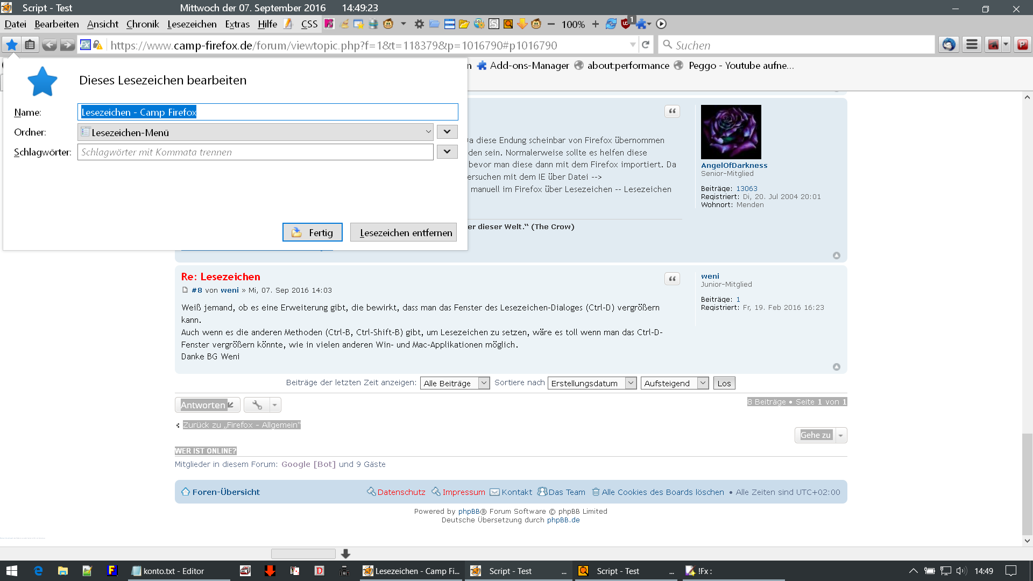Image resolution: width=1033 pixels, height=581 pixels.
Task: Open the Extras menu
Action: (x=237, y=24)
